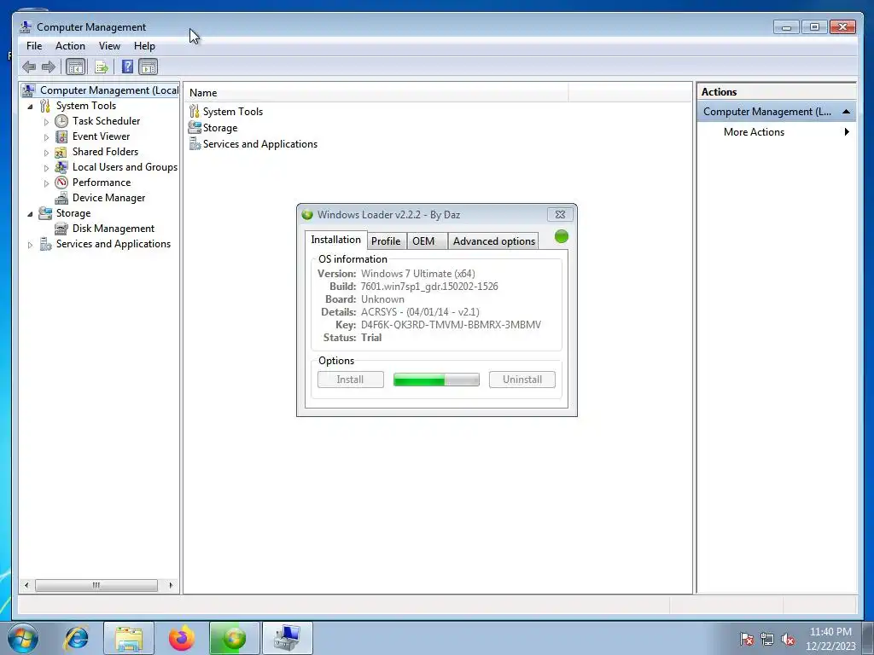The image size is (874, 655).
Task: Open the File menu
Action: click(x=34, y=46)
